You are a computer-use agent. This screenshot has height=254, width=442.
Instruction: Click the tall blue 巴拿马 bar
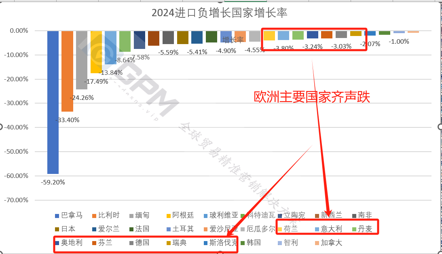53,102
